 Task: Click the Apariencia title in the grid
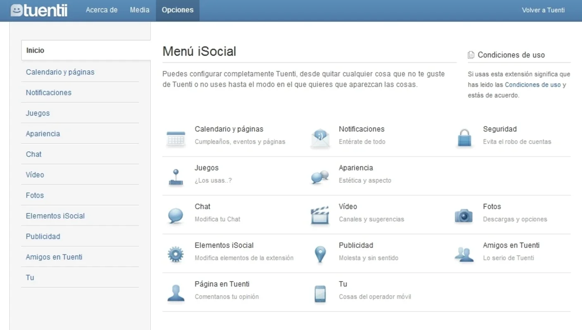tap(356, 168)
